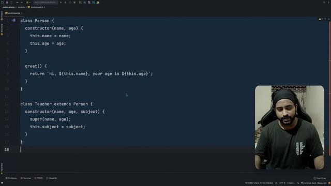The width and height of the screenshot is (331, 186).
Task: Toggle the Favorites tool window sidebar button
Action: pos(2,168)
